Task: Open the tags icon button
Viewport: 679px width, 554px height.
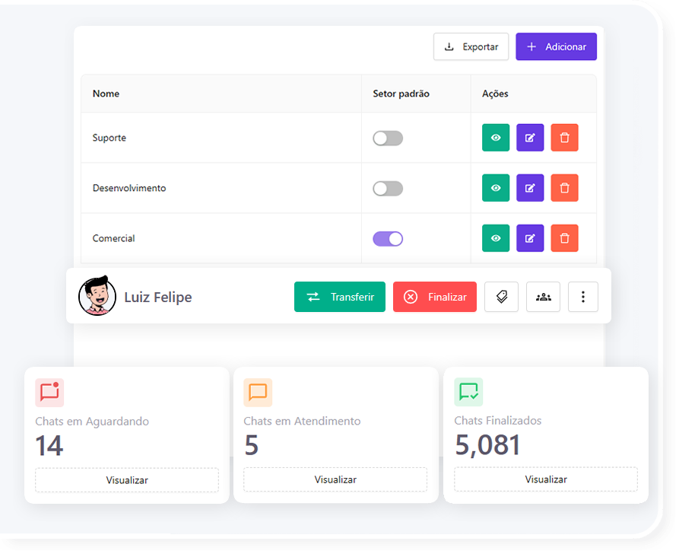Action: [501, 297]
